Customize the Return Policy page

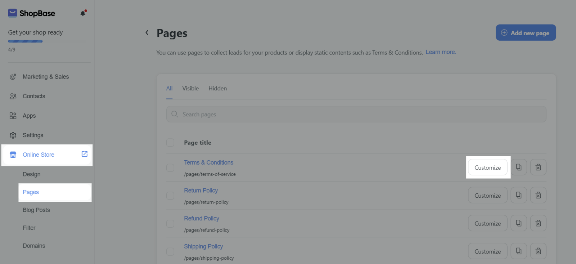487,195
